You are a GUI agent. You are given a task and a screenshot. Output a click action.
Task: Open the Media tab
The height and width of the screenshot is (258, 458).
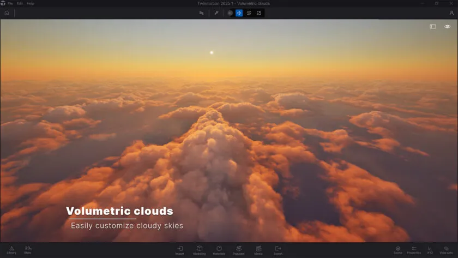pyautogui.click(x=258, y=250)
